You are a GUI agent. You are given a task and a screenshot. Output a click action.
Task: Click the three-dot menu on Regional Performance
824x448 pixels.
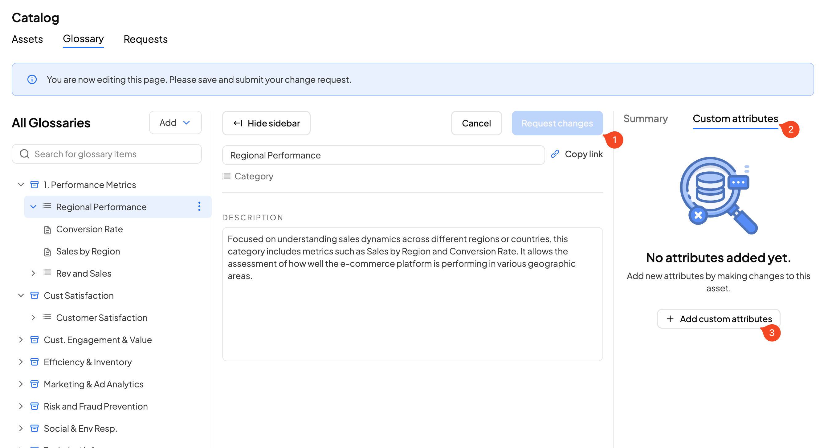(x=199, y=206)
